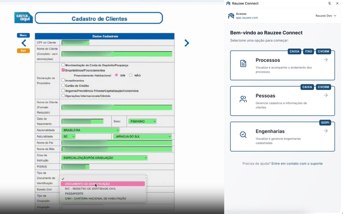
Task: Click the Declaração de Propósitos label
Action: [x=46, y=81]
